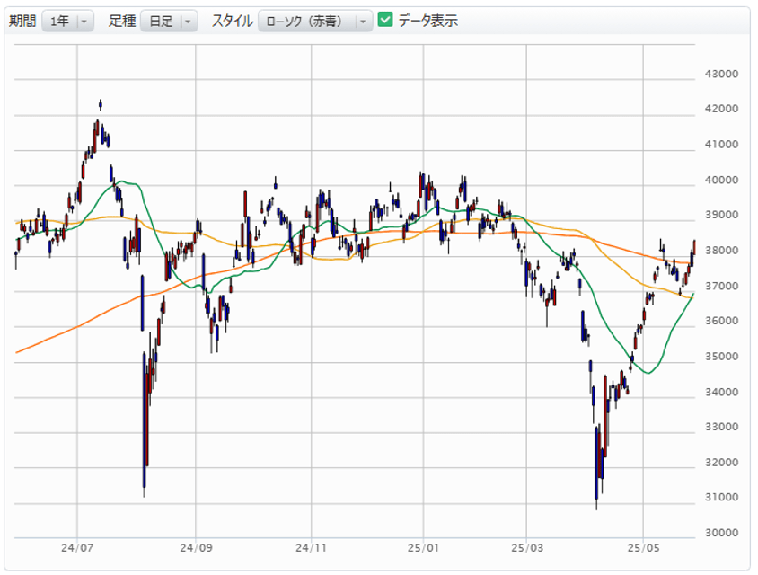This screenshot has height=575, width=758.
Task: Click the データ表示 label text
Action: click(x=427, y=21)
